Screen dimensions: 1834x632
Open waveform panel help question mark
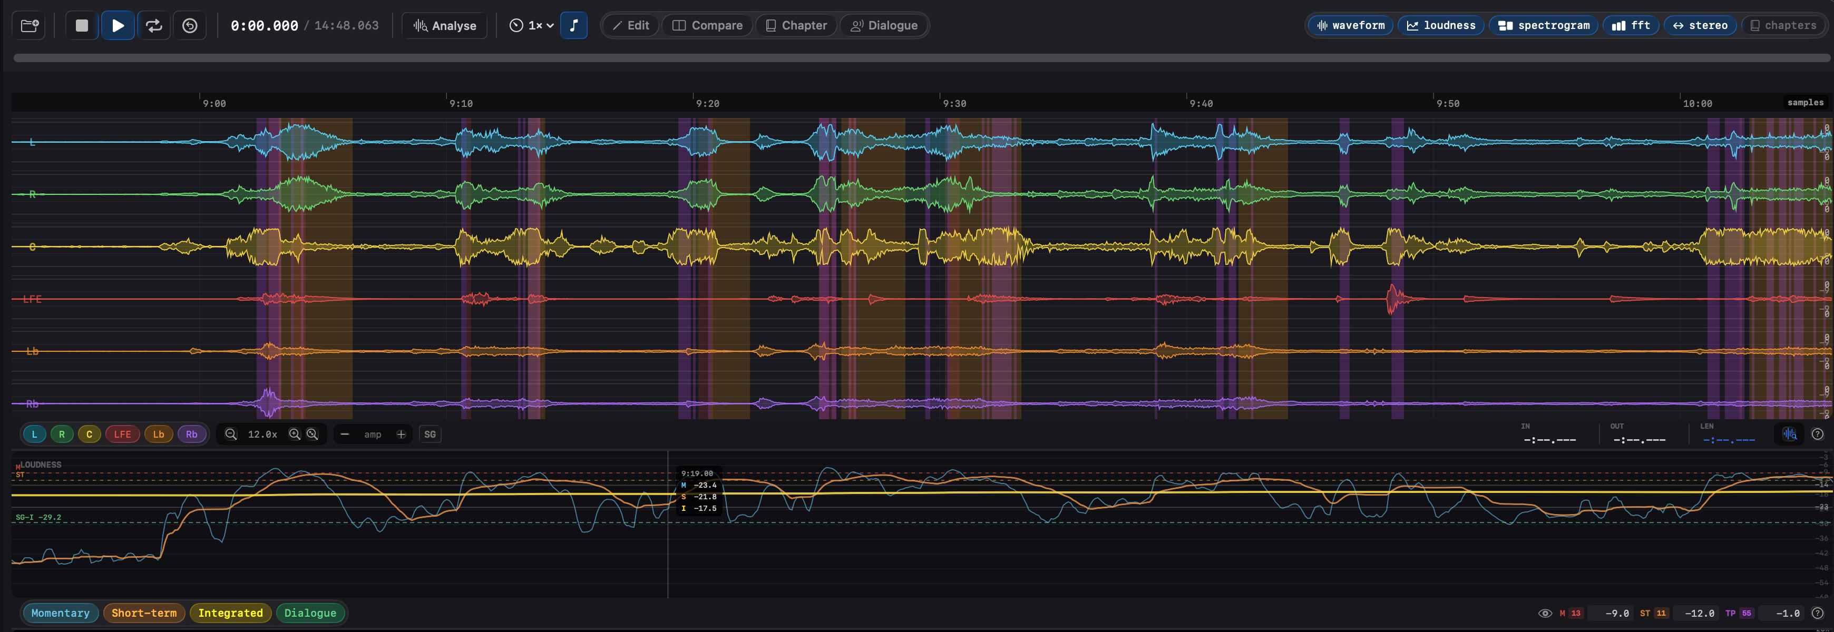tap(1818, 434)
